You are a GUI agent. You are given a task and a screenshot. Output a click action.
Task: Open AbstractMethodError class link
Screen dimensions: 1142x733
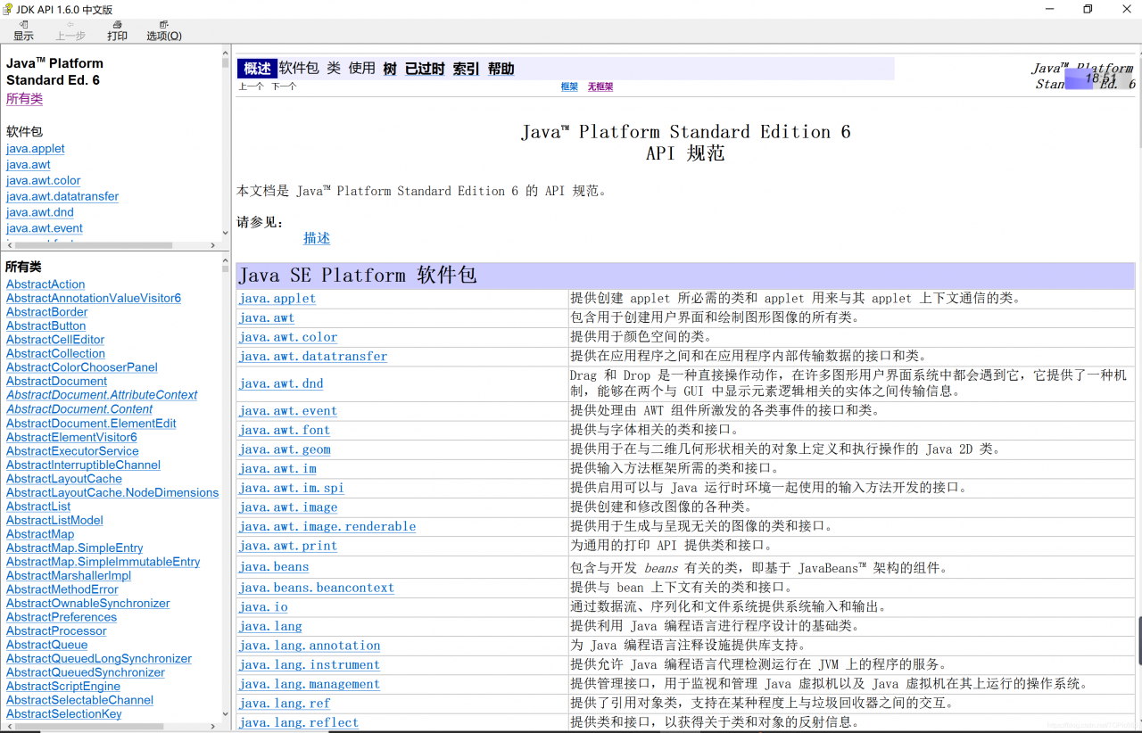tap(62, 589)
